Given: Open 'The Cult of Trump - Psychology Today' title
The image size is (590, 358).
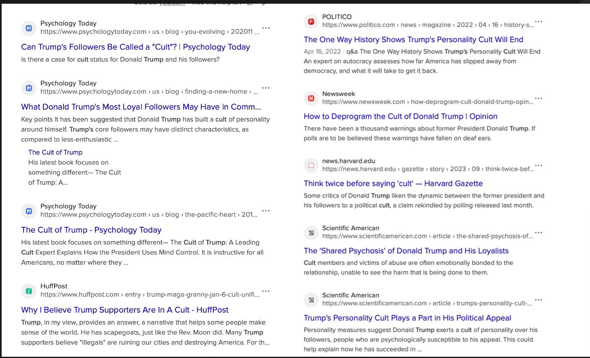Looking at the screenshot, I should [x=91, y=230].
